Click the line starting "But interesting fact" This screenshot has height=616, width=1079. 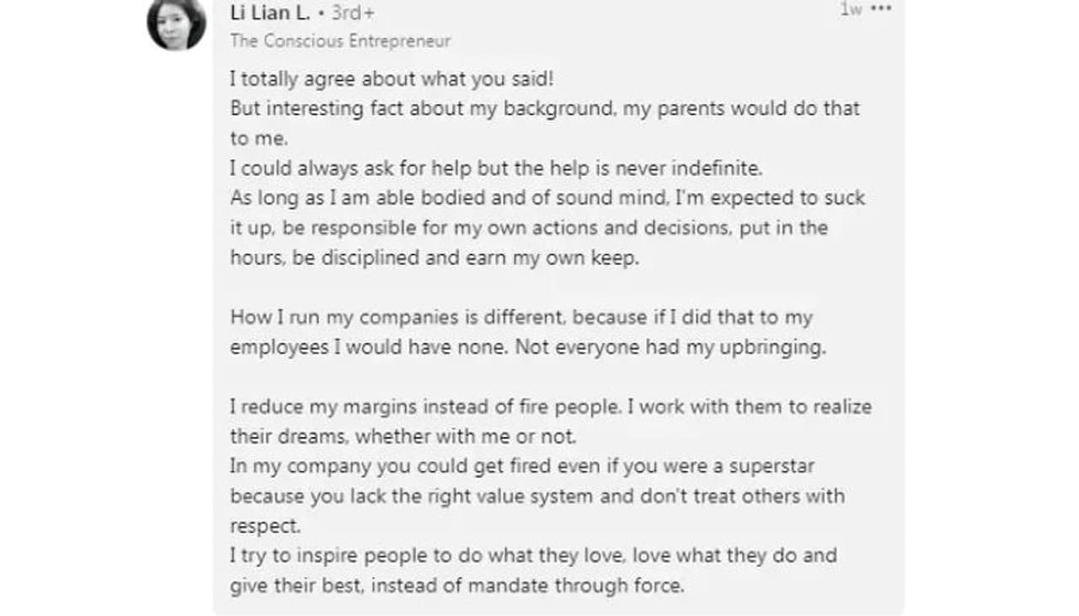(545, 109)
